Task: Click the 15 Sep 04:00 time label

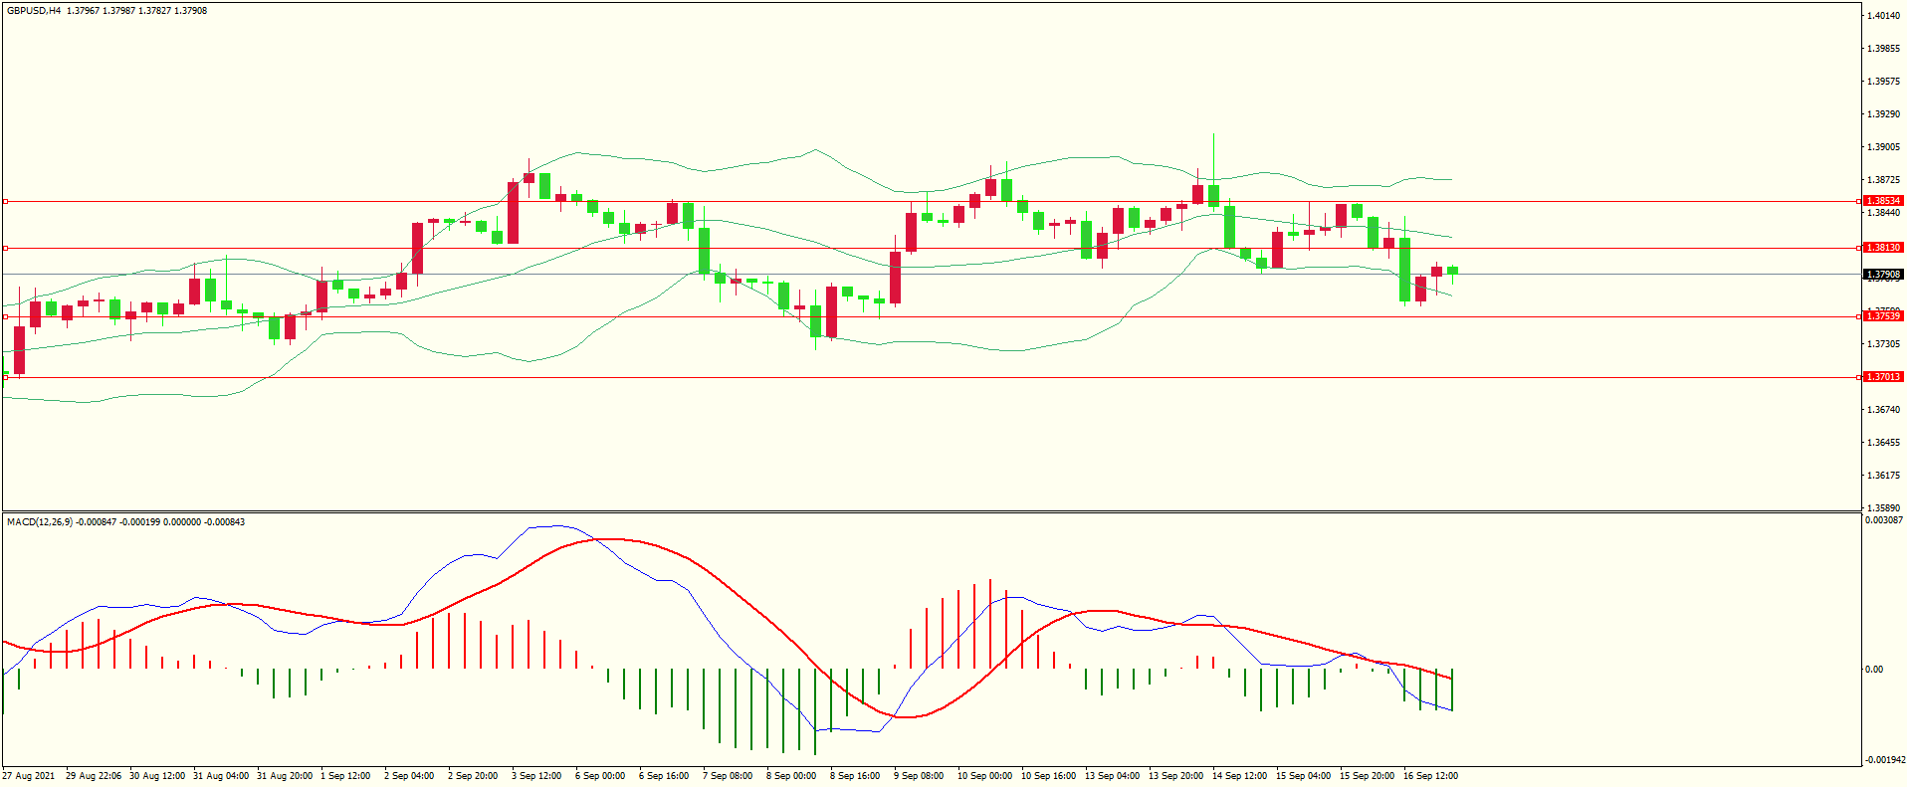Action: tap(1304, 776)
